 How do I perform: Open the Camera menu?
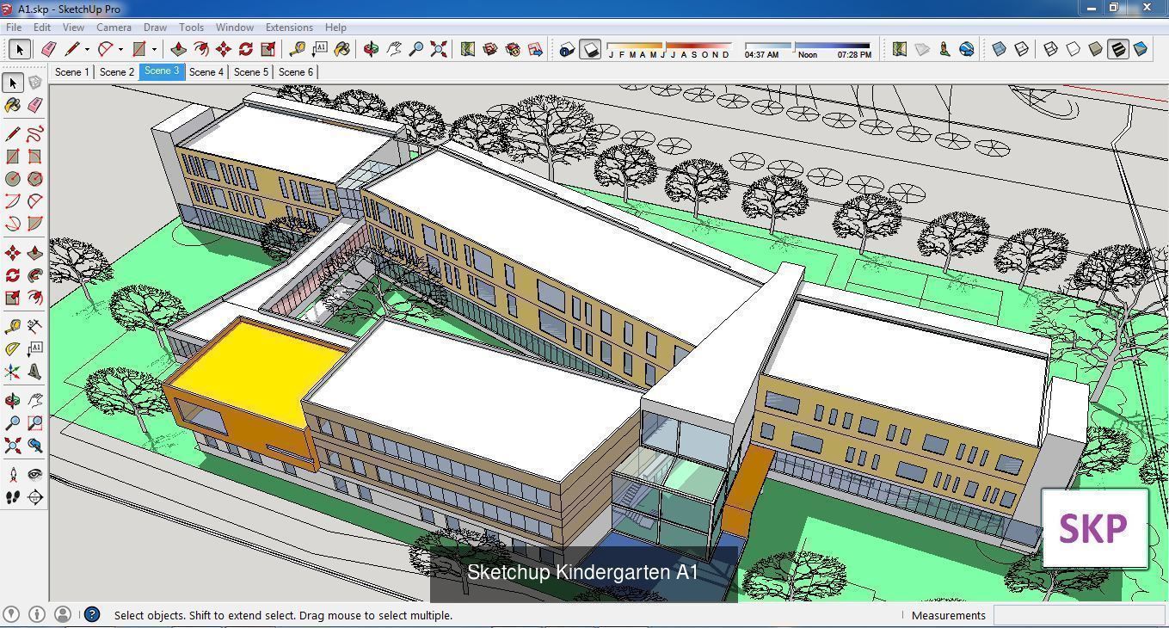pyautogui.click(x=114, y=28)
